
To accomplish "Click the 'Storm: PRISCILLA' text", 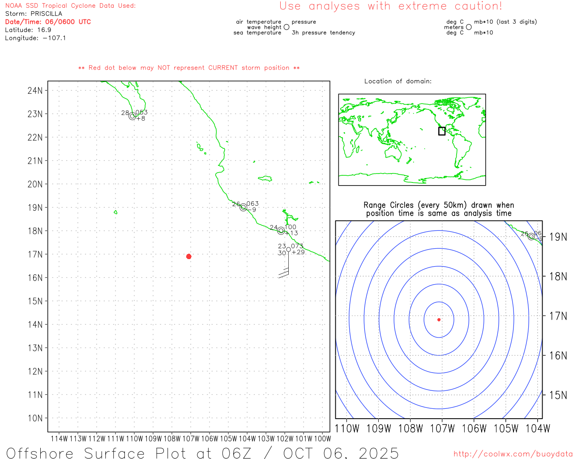I will click(x=34, y=13).
